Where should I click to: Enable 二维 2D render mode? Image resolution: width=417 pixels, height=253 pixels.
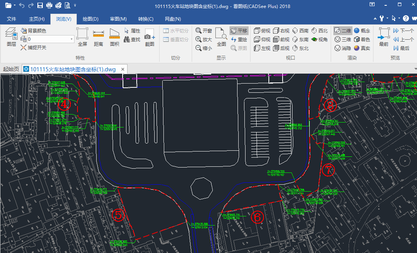coord(343,31)
